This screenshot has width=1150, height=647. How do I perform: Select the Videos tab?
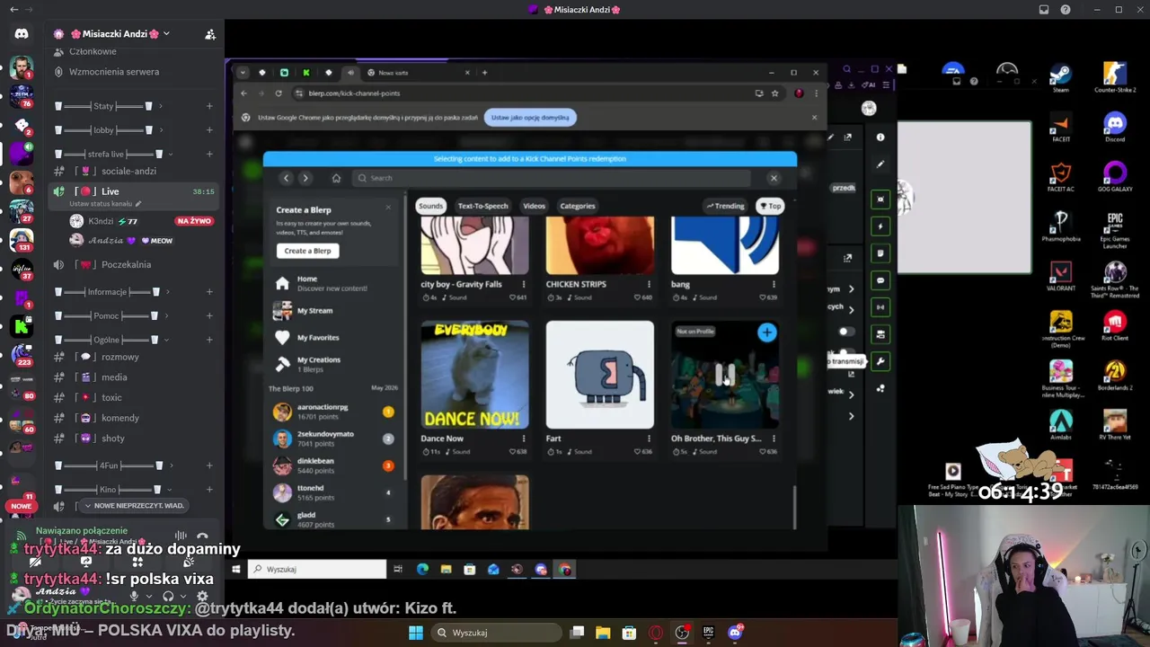(534, 206)
